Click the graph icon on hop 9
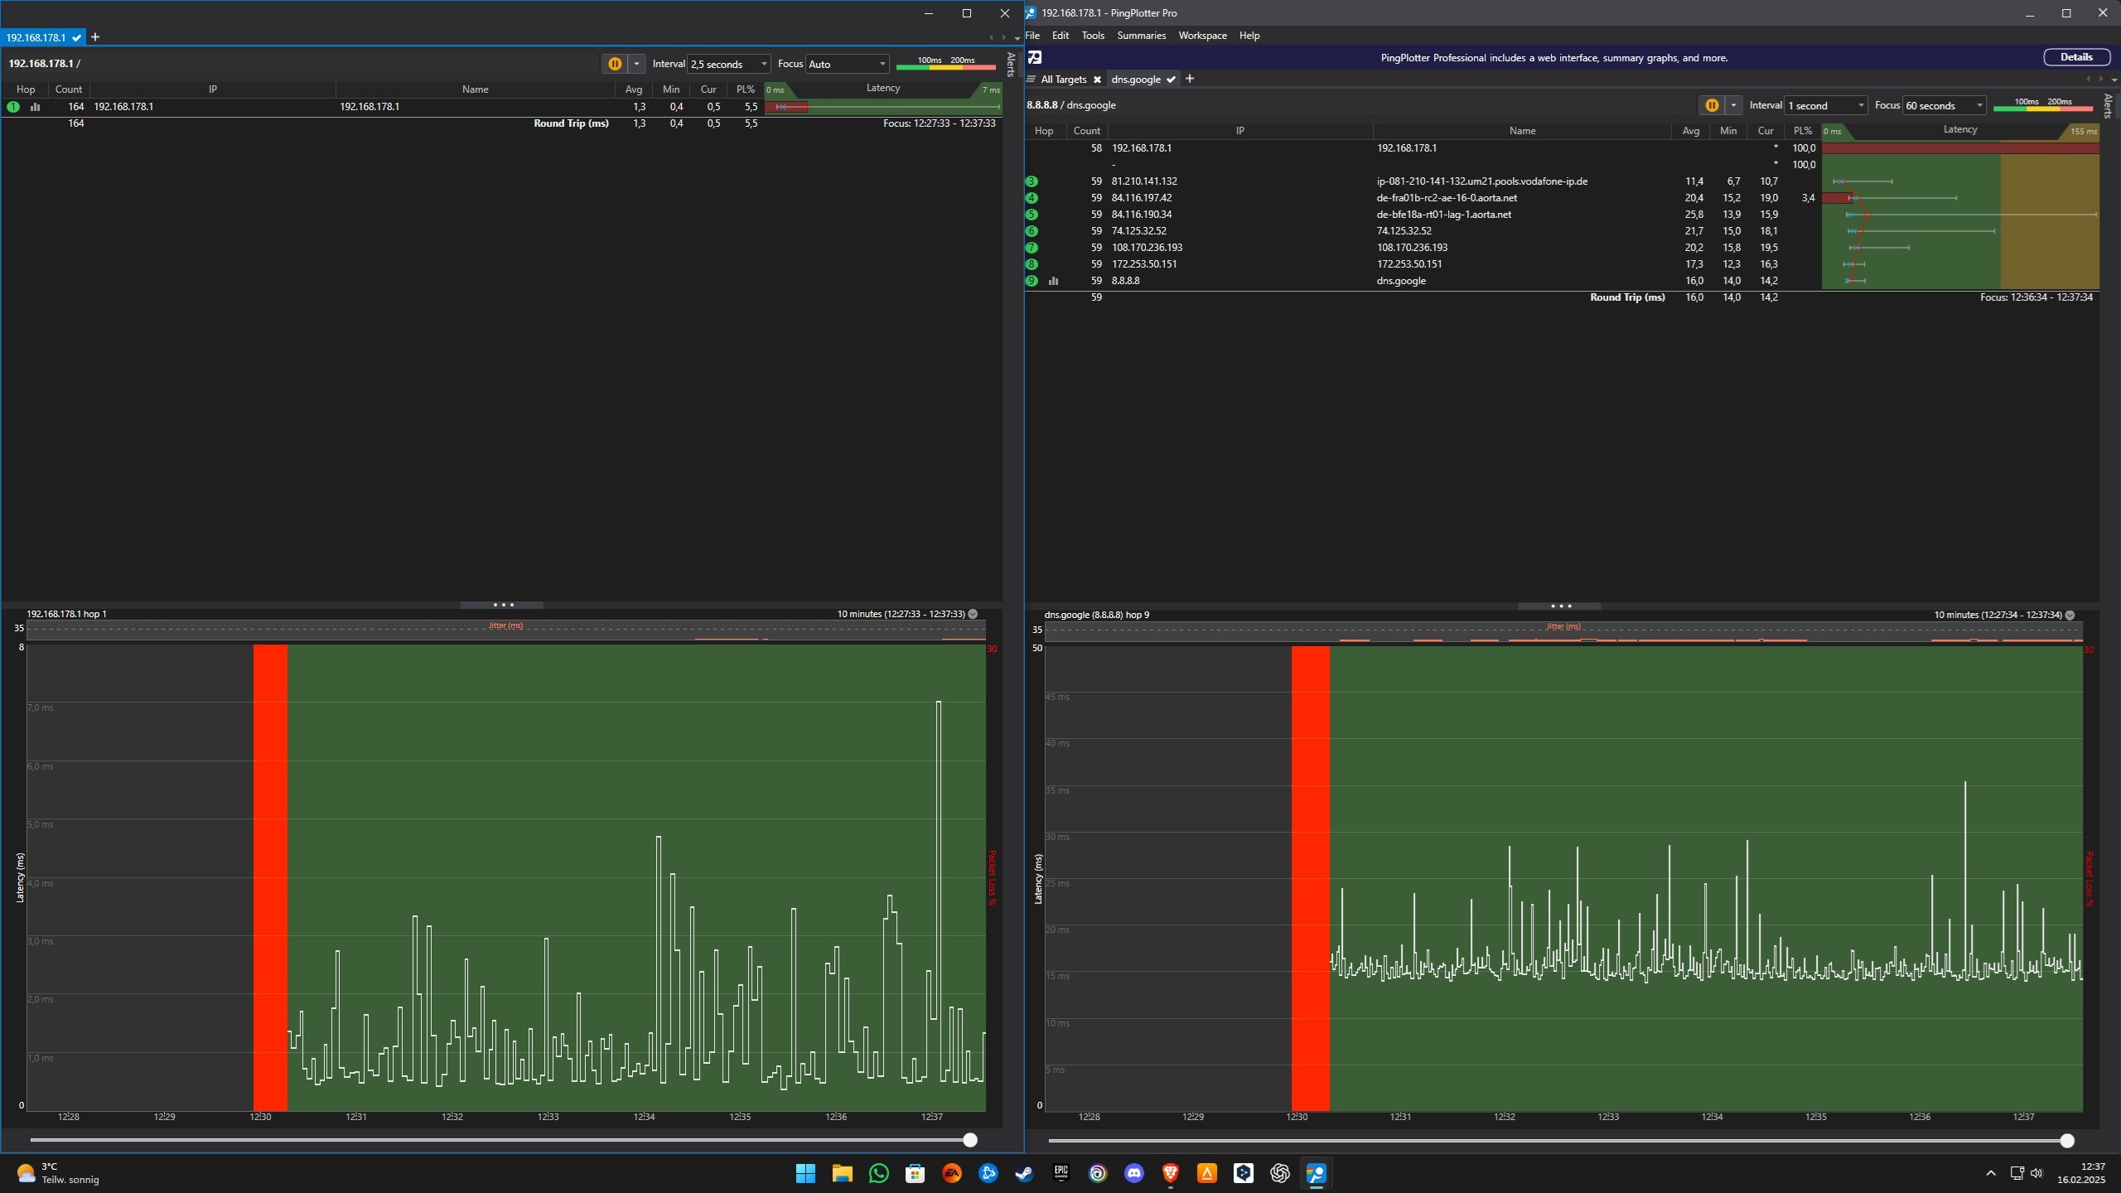Screen dimensions: 2121x1193 pos(1053,281)
